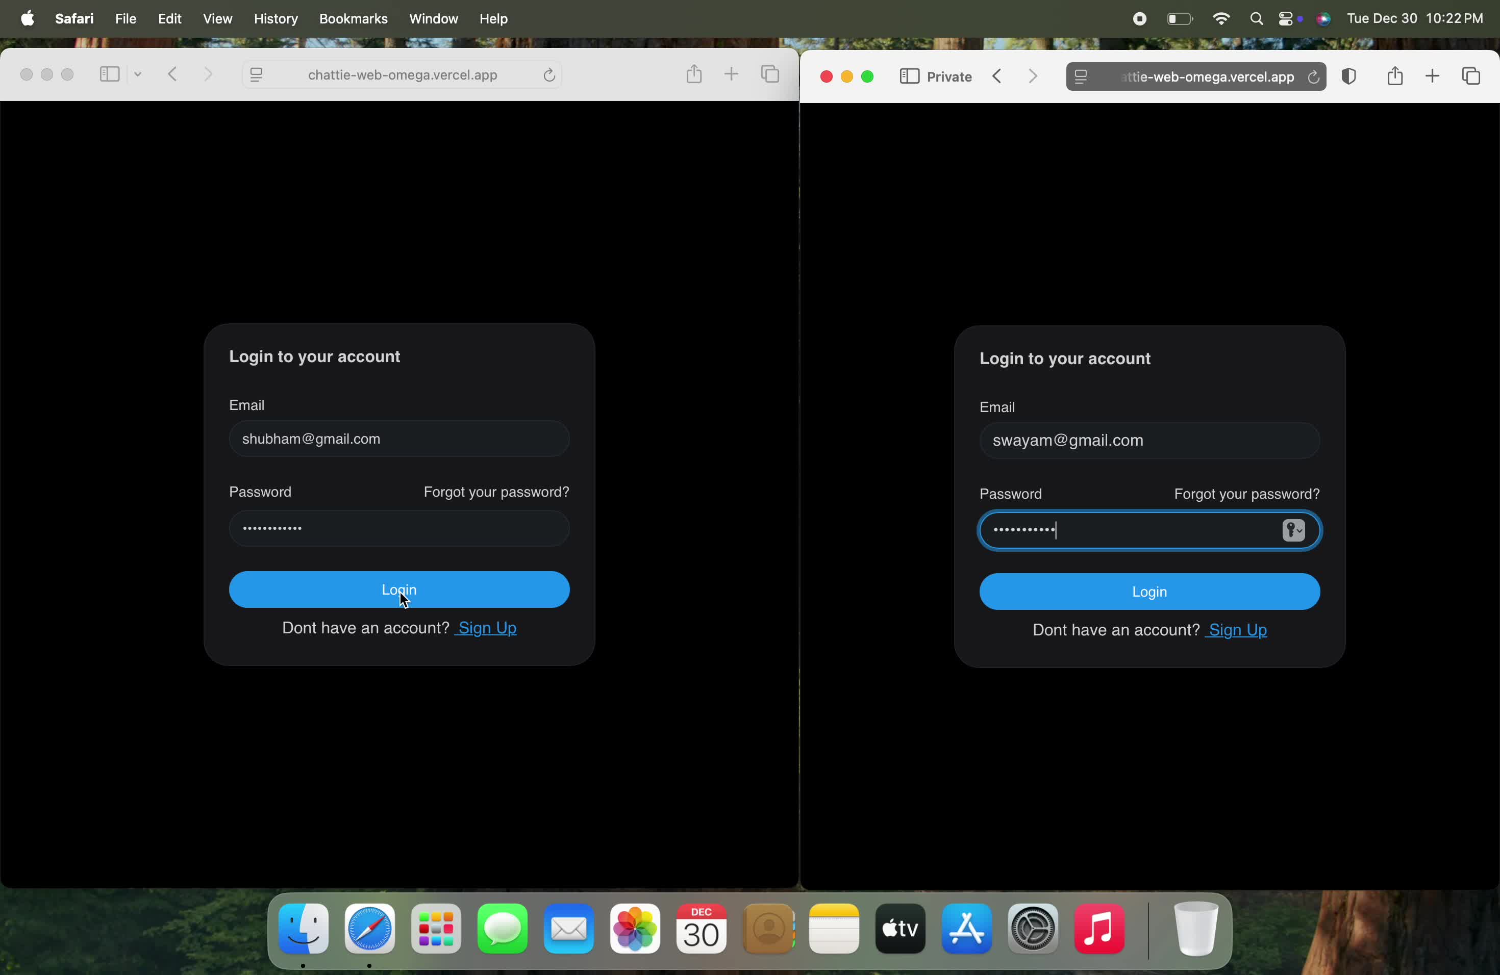Click the password field in the Private window
The width and height of the screenshot is (1500, 975).
tap(1149, 530)
